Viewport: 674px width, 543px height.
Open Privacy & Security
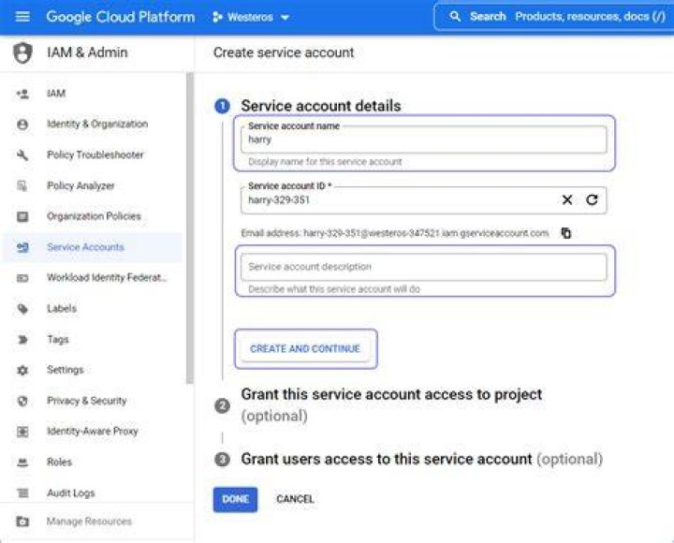pos(92,401)
